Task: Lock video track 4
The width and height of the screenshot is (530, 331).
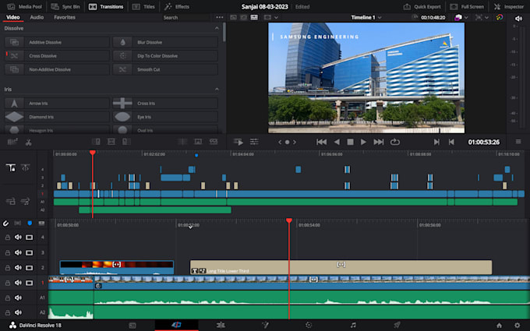Action: [x=8, y=238]
